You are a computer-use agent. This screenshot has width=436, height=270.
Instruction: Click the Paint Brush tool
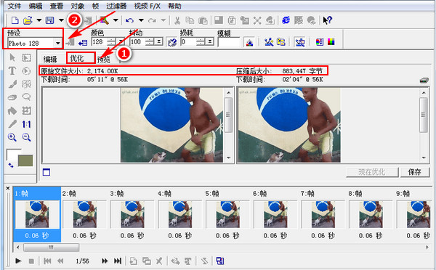(x=12, y=84)
